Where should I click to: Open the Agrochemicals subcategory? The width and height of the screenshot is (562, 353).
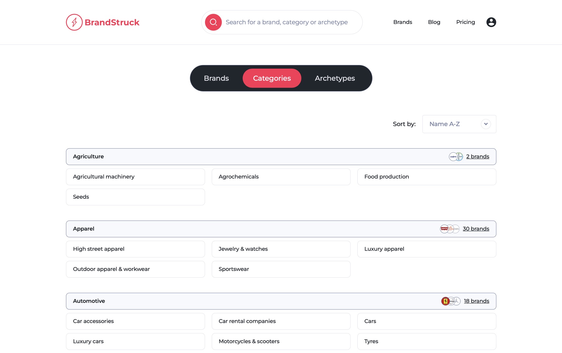[x=281, y=177]
